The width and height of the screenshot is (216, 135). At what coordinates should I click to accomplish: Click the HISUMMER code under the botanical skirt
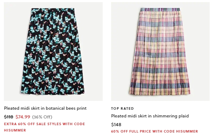coord(15,130)
